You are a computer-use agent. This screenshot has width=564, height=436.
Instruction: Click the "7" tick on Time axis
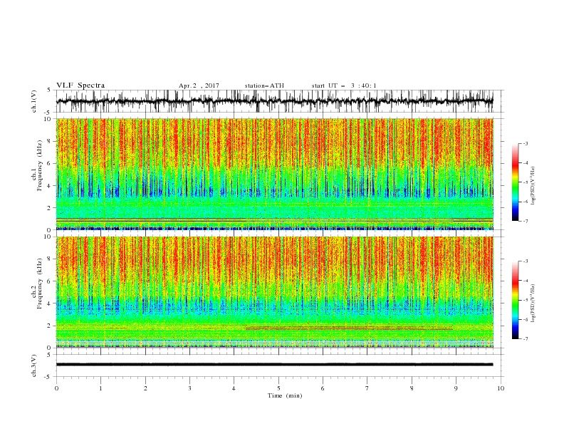pyautogui.click(x=367, y=388)
